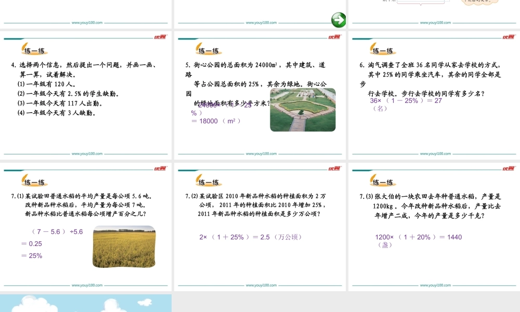Click the 优翼 logo on question 6 slide

[x=508, y=37]
